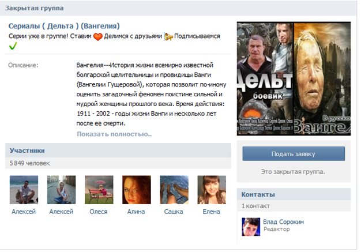Viewport: 361px width, 252px height.
Task: Open Сашка's profile picture
Action: 174,190
